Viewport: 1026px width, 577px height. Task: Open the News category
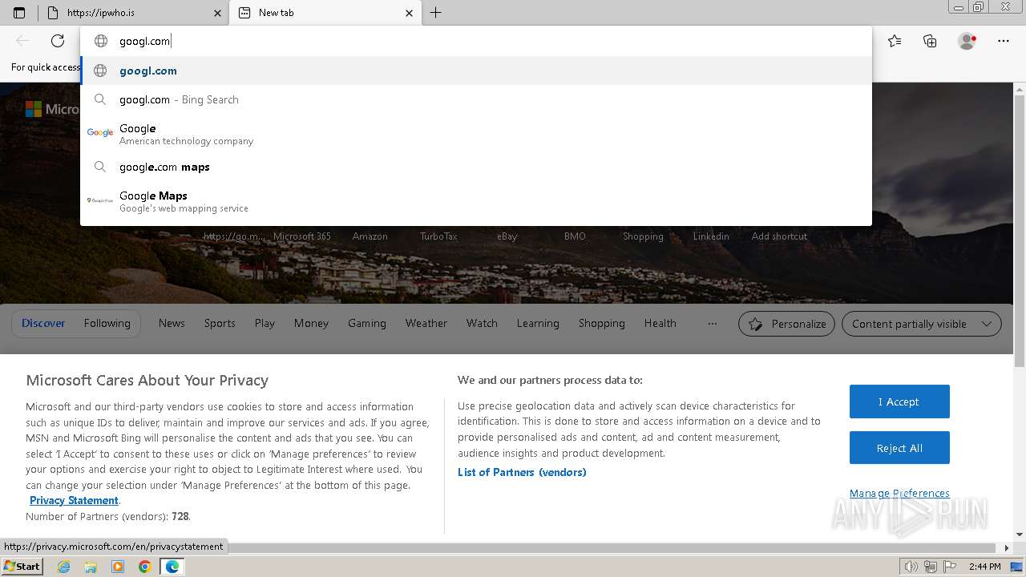[172, 323]
